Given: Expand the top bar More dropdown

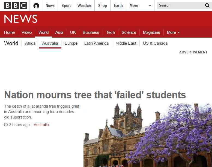Looking at the screenshot, I should coord(140,5).
